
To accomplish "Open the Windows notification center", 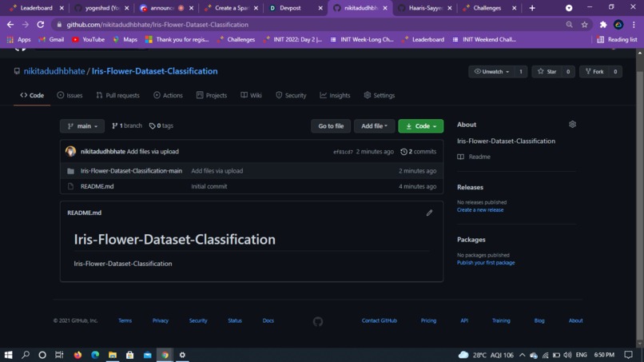I will tap(628, 355).
